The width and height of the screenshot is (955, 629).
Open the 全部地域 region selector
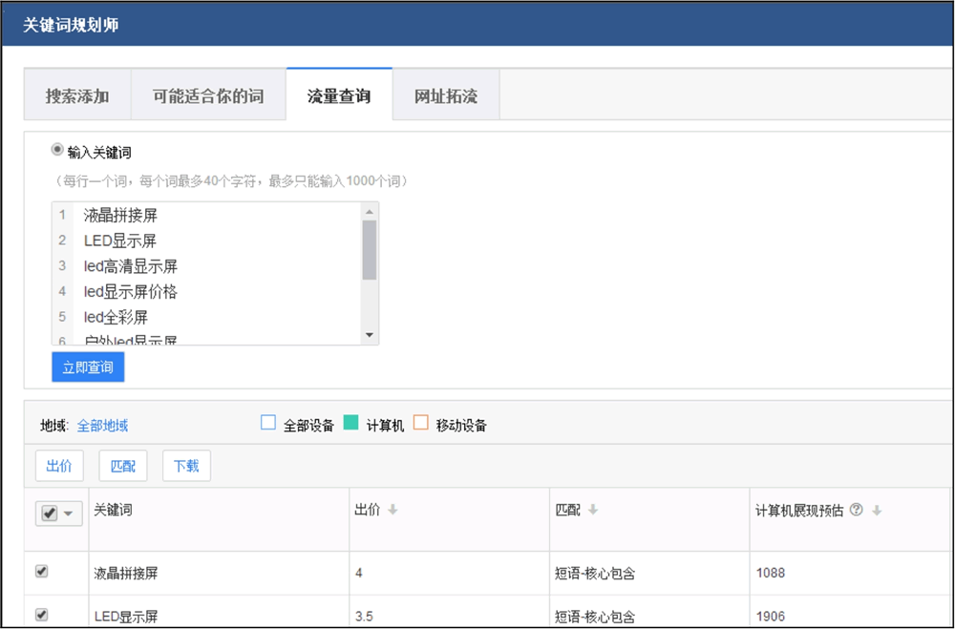[102, 426]
